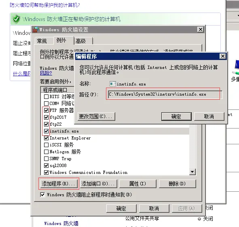This screenshot has width=239, height=227.
Task: Toggle notify when firewall blocks new program
Action: coord(42,195)
